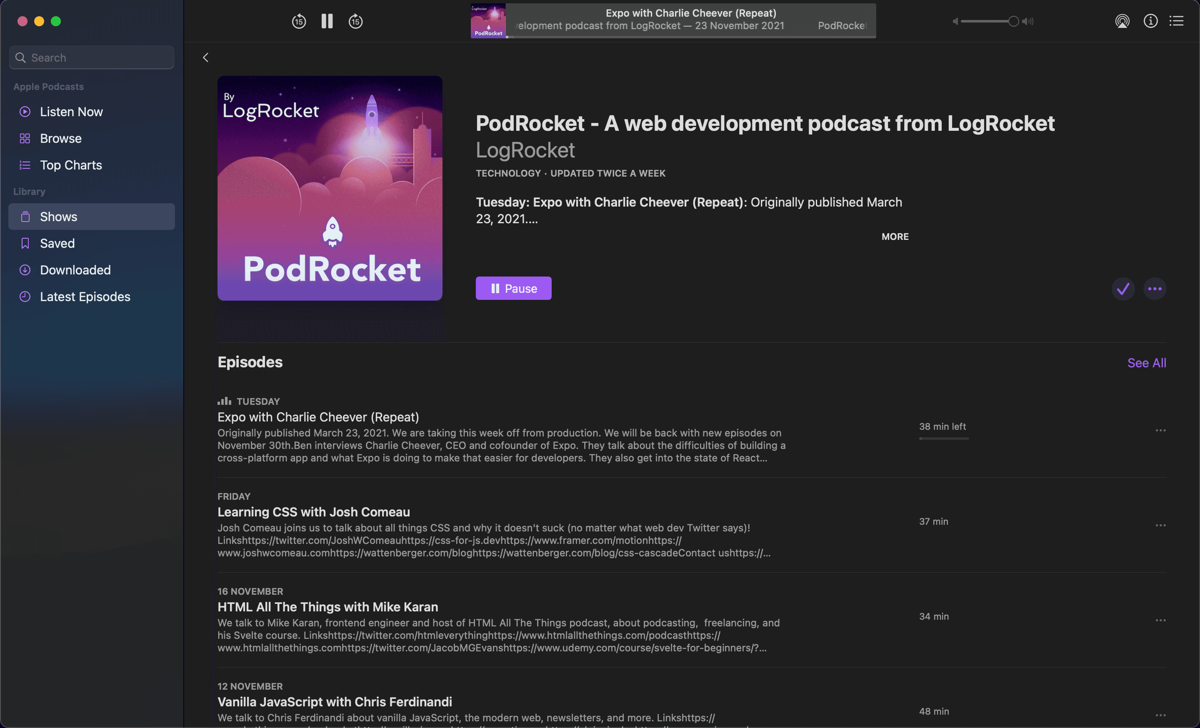Click the podcast title heading

pos(765,123)
